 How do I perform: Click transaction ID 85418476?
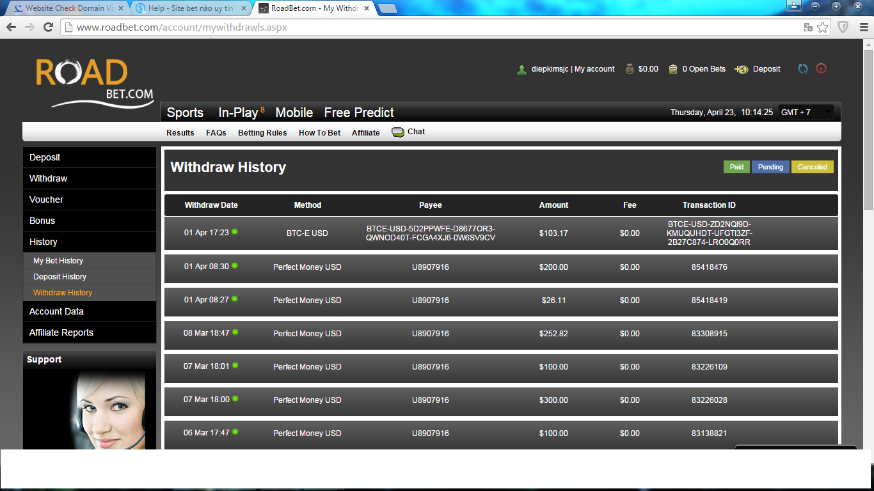709,267
